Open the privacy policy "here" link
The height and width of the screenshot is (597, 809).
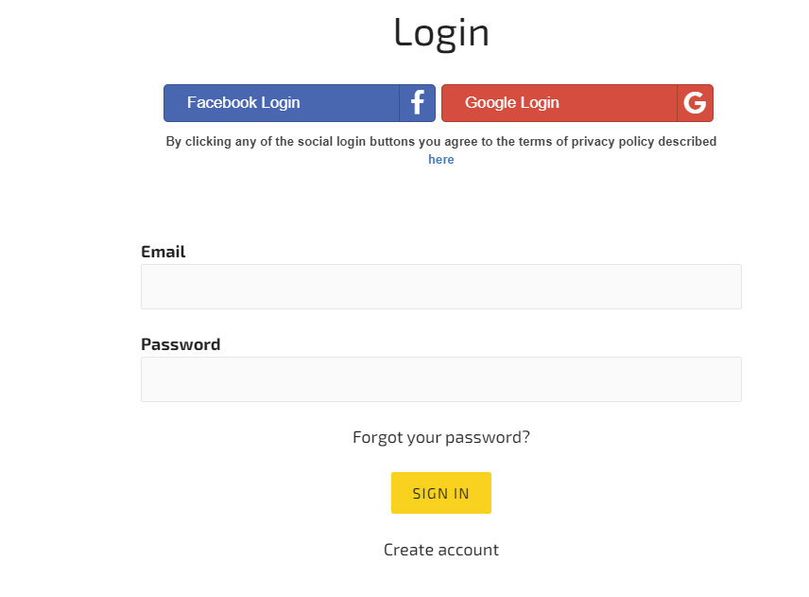pyautogui.click(x=440, y=160)
